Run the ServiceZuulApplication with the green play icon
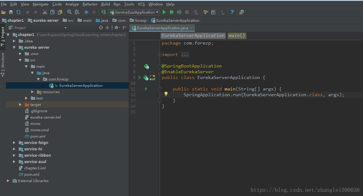The height and width of the screenshot is (196, 363). tap(164, 12)
